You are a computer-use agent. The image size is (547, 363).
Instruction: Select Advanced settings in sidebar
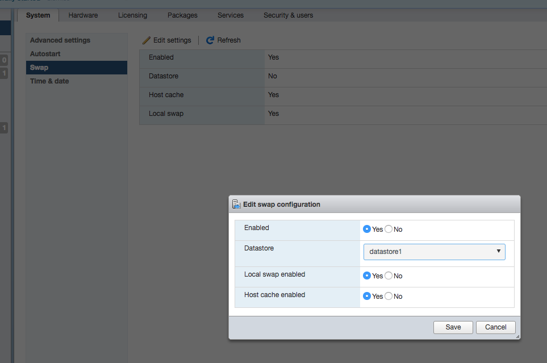point(77,40)
